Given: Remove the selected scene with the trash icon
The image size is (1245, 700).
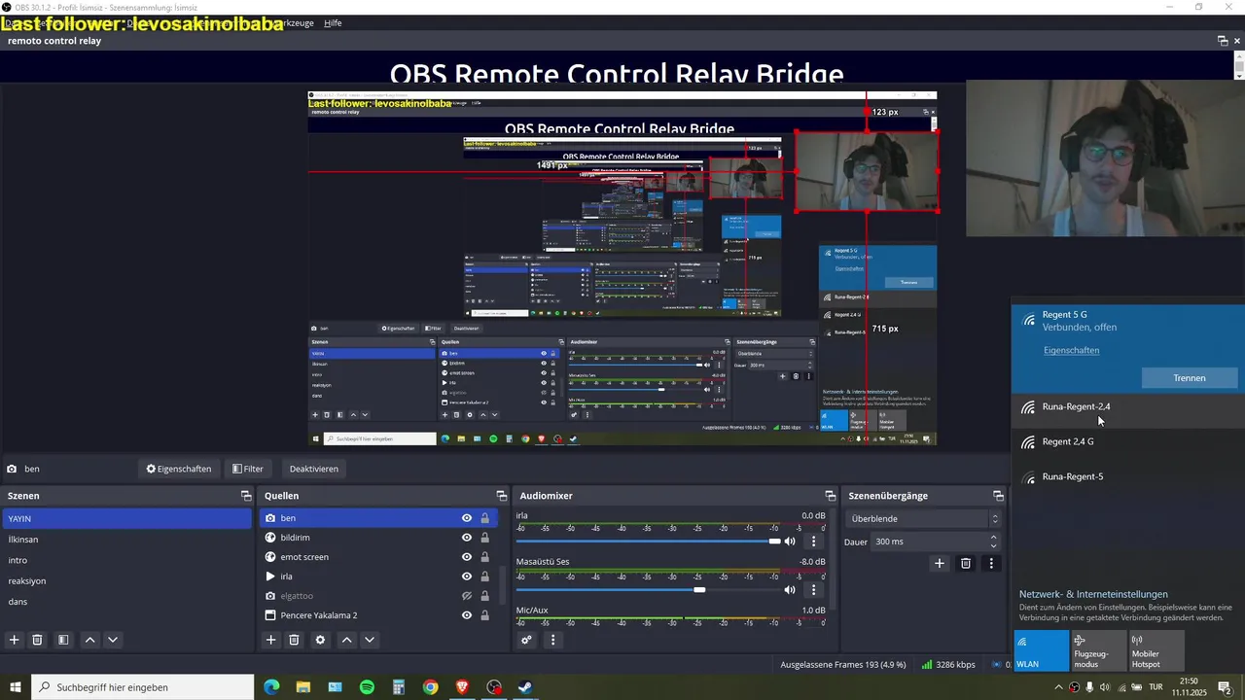Looking at the screenshot, I should [x=37, y=640].
